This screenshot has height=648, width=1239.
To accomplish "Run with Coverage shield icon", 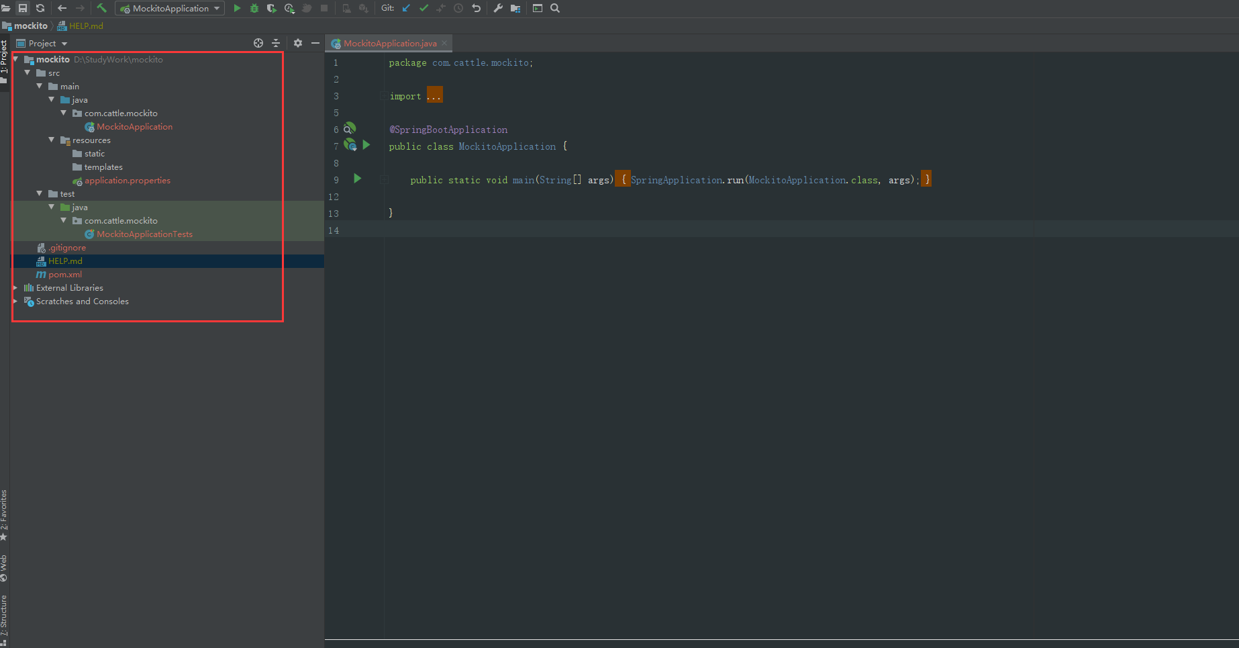I will pyautogui.click(x=272, y=8).
